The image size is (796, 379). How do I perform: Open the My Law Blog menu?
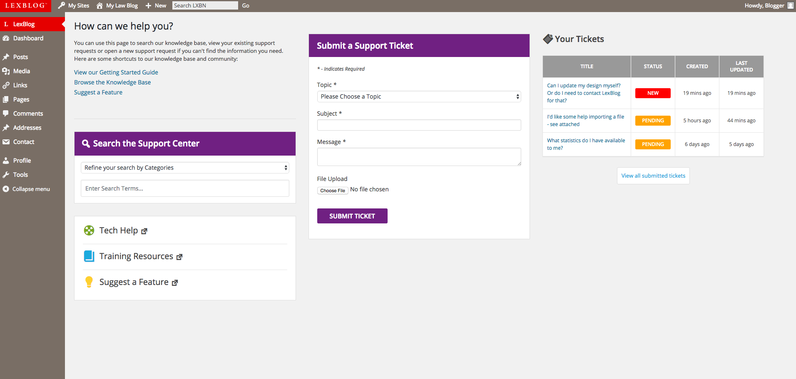click(117, 6)
